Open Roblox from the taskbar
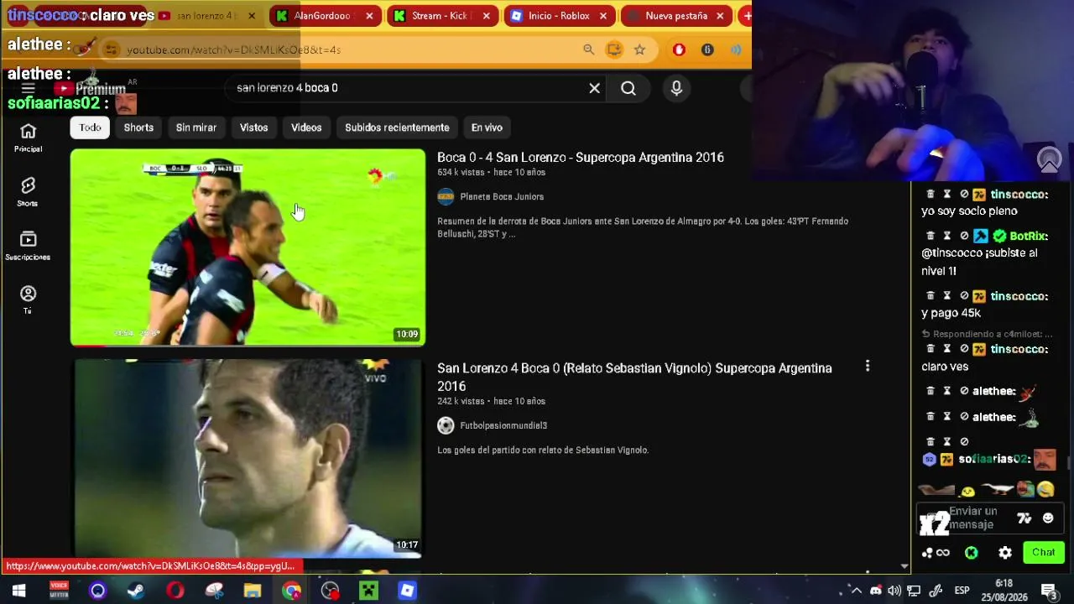Image resolution: width=1074 pixels, height=604 pixels. (407, 591)
